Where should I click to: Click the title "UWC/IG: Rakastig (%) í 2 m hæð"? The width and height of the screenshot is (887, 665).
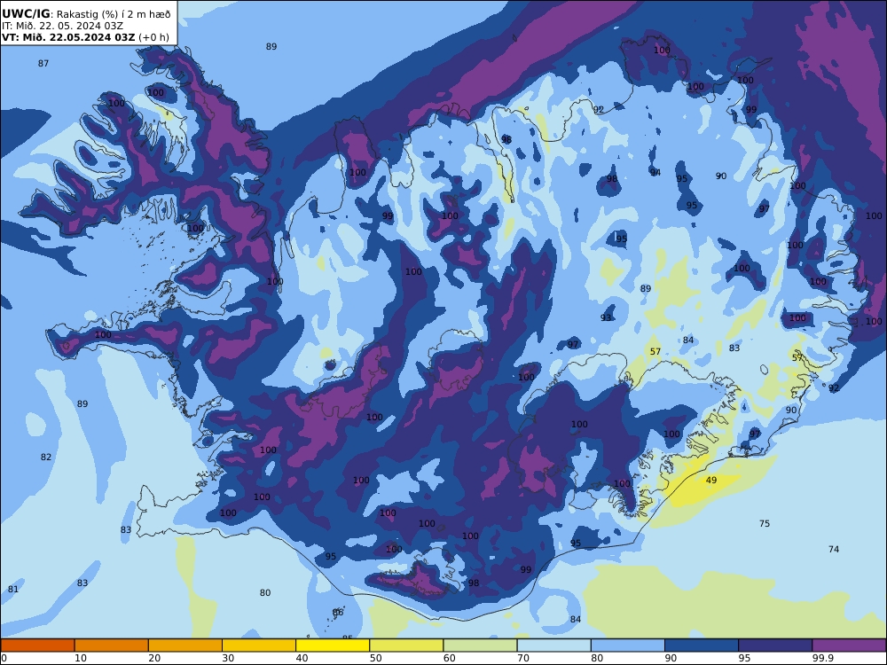click(x=86, y=14)
